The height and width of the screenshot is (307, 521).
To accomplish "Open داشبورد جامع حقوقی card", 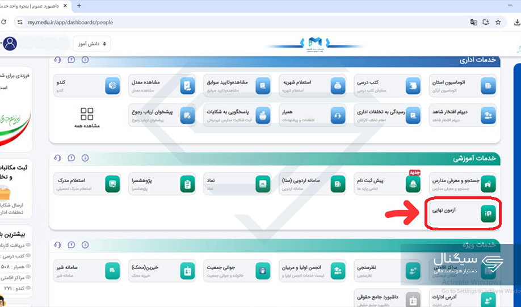I will pyautogui.click(x=388, y=298).
